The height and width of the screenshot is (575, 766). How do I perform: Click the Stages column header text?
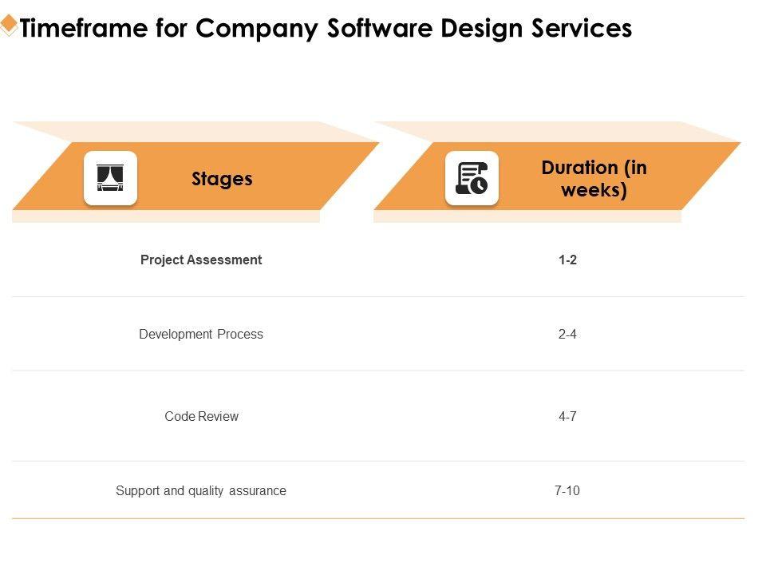pyautogui.click(x=222, y=179)
